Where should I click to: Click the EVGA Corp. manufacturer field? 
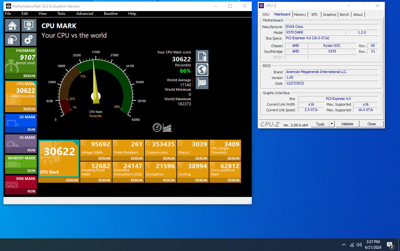(x=332, y=27)
